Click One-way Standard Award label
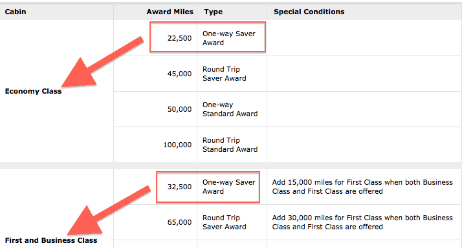The image size is (462, 248). click(x=230, y=109)
